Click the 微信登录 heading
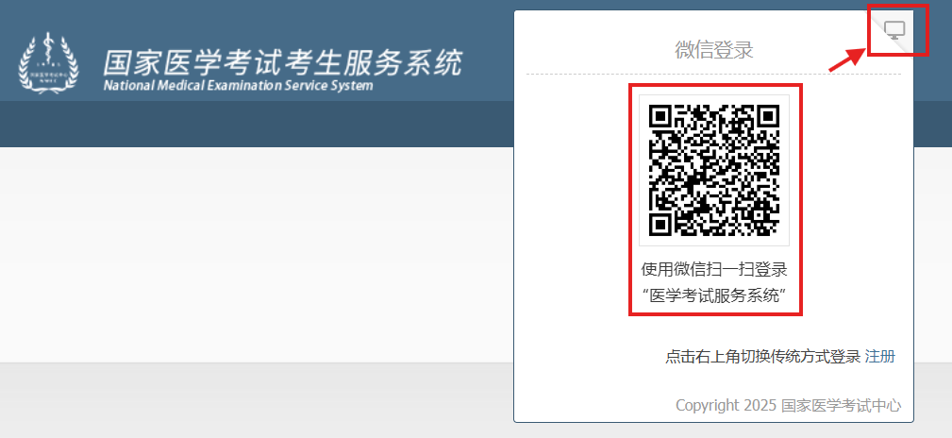This screenshot has width=952, height=438. pos(714,50)
